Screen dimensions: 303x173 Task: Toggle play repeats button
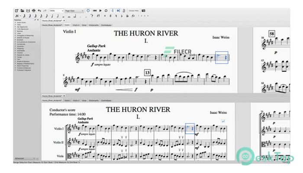point(112,11)
